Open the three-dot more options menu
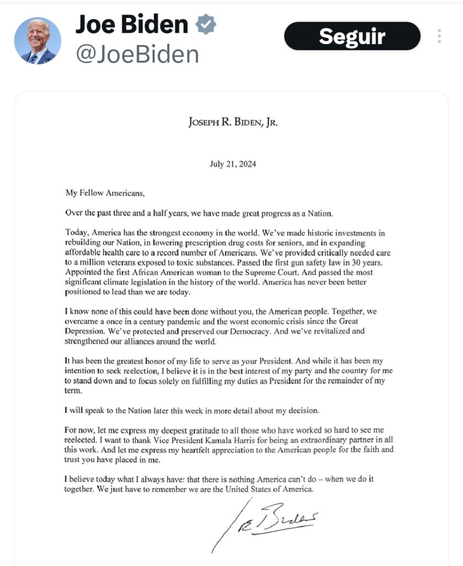The width and height of the screenshot is (463, 566). tap(439, 36)
